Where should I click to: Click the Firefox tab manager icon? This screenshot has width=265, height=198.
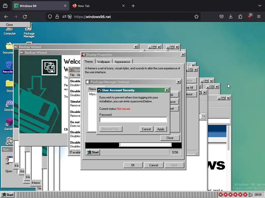click(5, 6)
